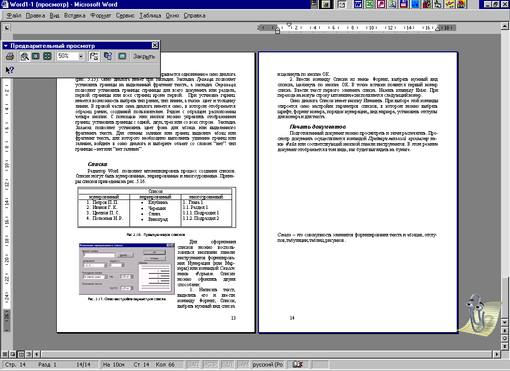Click the Next Page double-arrow button
Image resolution: width=510 pixels, height=371 pixels.
click(x=505, y=346)
